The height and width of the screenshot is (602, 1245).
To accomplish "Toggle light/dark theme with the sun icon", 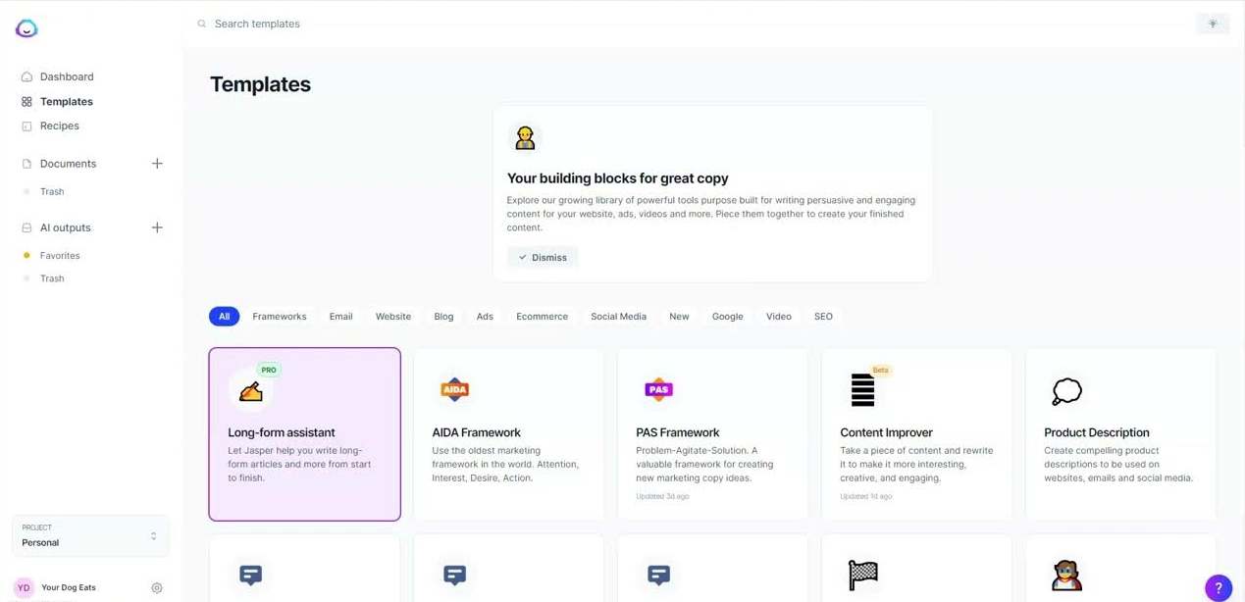I will pyautogui.click(x=1213, y=24).
